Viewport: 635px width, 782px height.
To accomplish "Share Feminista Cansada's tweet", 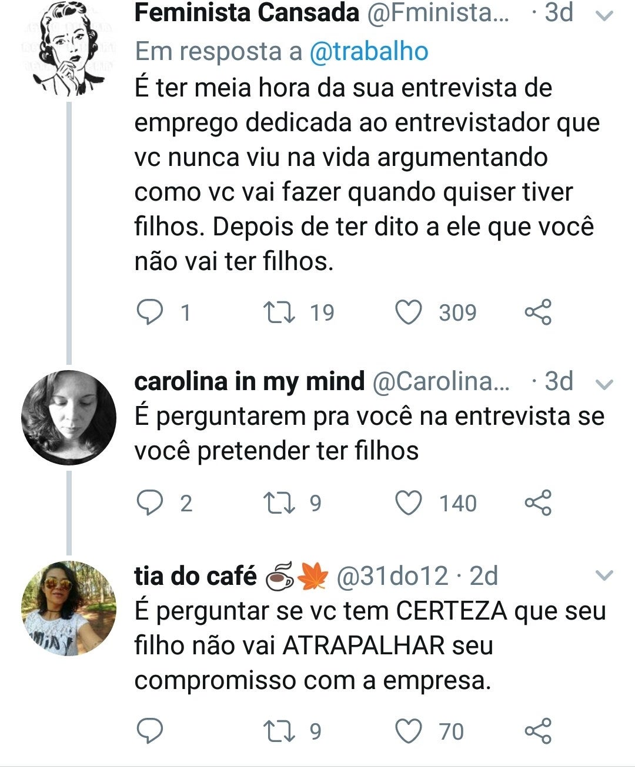I will [x=538, y=312].
